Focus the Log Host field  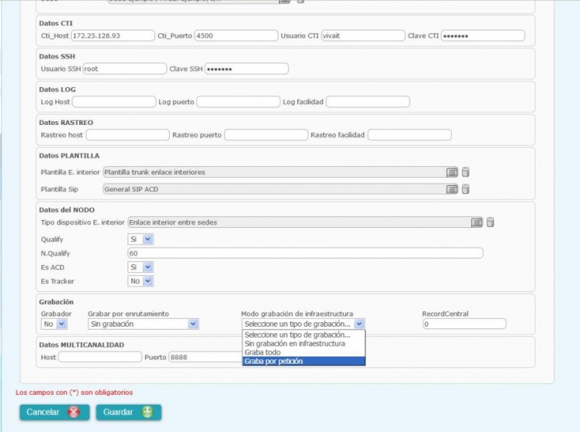[115, 102]
